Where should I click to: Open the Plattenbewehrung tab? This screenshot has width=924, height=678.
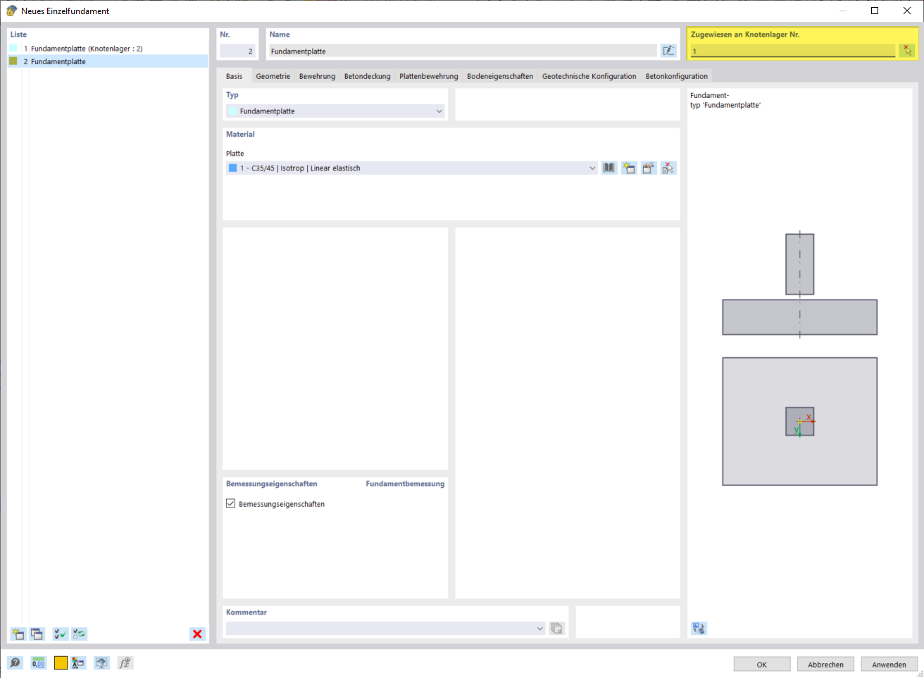click(428, 76)
